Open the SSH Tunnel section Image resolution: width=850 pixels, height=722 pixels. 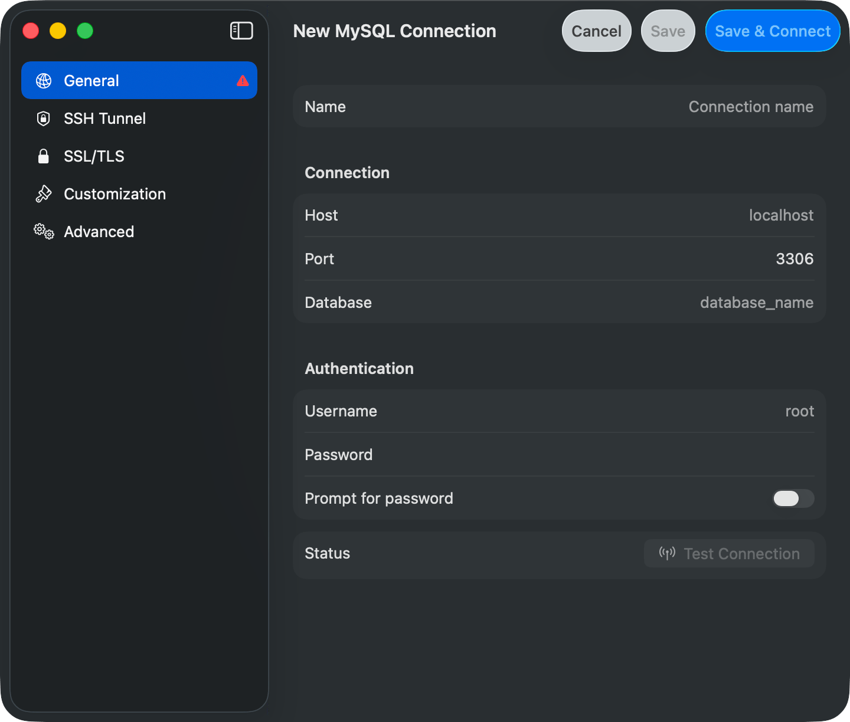[x=139, y=119]
